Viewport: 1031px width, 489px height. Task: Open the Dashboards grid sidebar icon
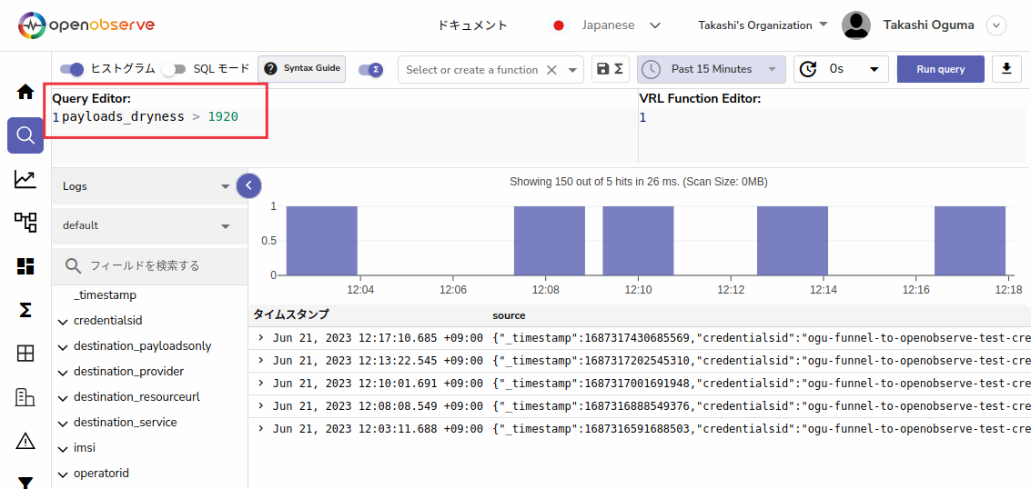tap(25, 265)
